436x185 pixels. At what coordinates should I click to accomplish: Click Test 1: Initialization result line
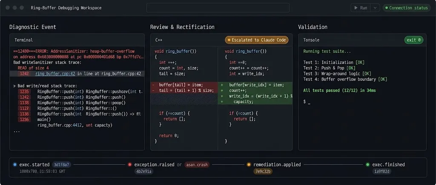[x=334, y=62]
